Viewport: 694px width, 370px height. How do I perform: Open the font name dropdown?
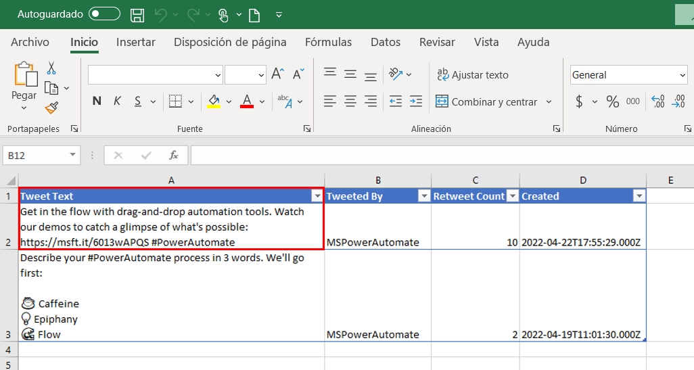pos(218,75)
